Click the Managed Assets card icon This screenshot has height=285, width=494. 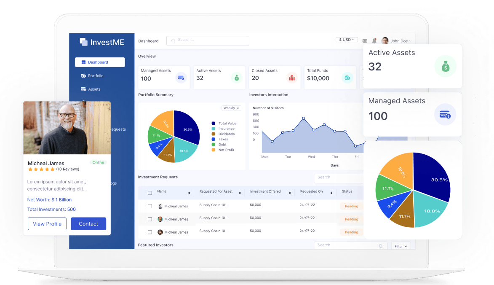(181, 78)
